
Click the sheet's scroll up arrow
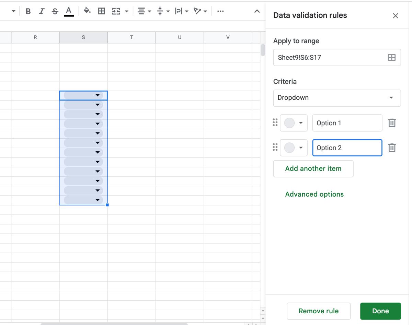coord(263,311)
